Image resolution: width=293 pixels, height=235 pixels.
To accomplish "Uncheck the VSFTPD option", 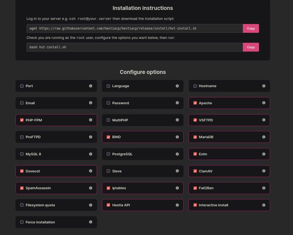I will click(195, 120).
